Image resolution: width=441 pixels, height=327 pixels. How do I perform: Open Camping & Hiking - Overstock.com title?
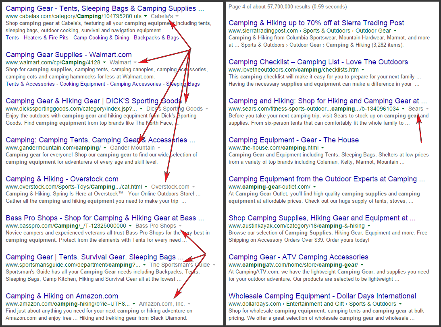[x=62, y=179]
